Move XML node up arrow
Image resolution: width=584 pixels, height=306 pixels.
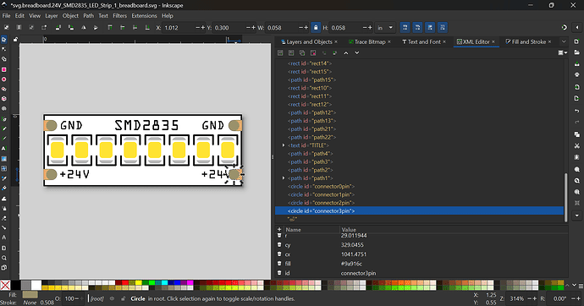click(345, 52)
